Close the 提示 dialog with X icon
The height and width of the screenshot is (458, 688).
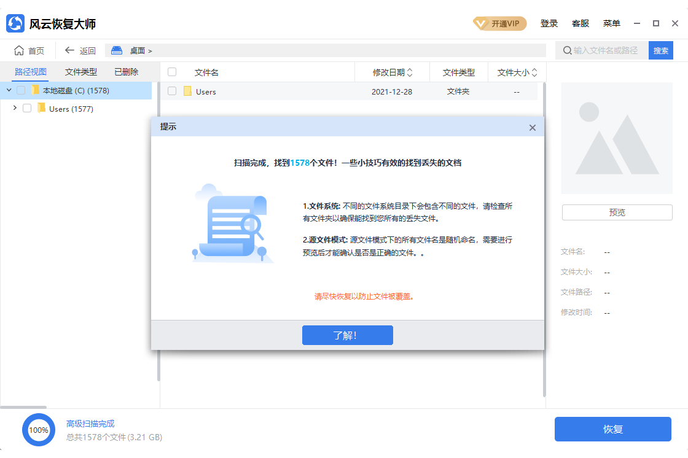click(x=532, y=128)
